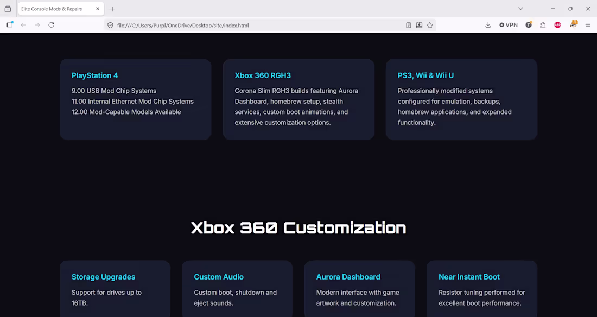Open Firefox View tab list icon
597x317 pixels.
(x=8, y=9)
